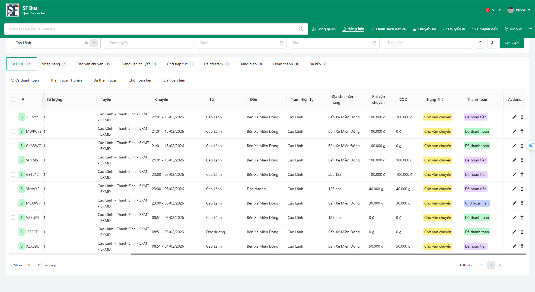Select the checkbox for order G9T212

pos(13,174)
